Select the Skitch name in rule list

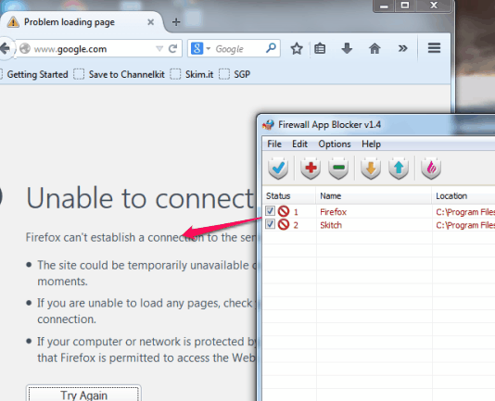click(331, 225)
